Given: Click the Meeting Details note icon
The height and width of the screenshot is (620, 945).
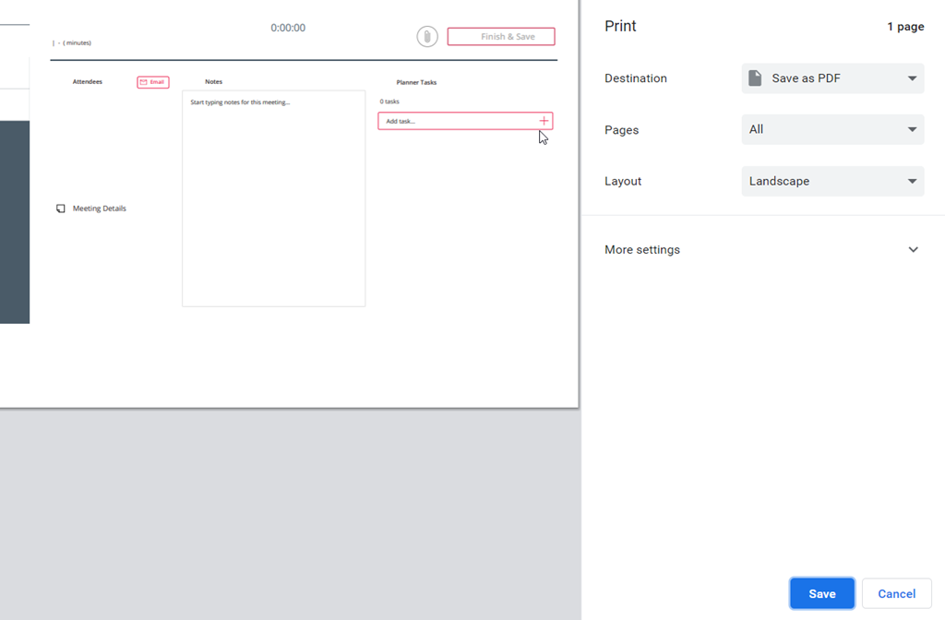Looking at the screenshot, I should coord(61,209).
